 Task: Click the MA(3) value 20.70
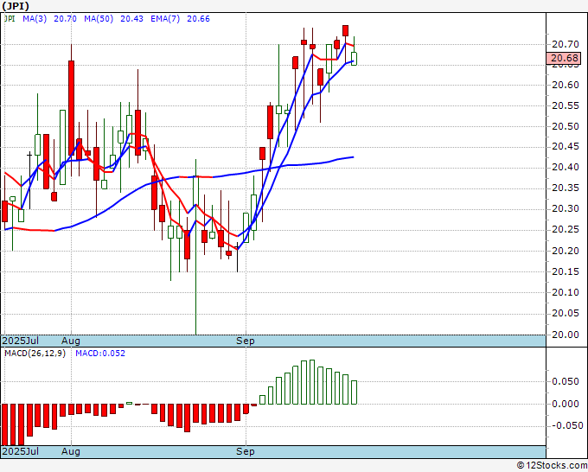pos(65,19)
